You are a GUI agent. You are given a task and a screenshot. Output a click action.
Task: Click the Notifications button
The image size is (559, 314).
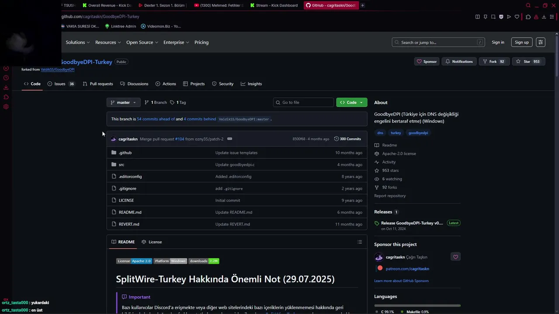coord(459,61)
